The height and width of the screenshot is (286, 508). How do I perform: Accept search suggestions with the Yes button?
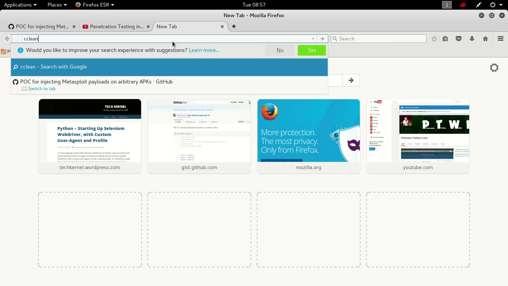pyautogui.click(x=312, y=50)
